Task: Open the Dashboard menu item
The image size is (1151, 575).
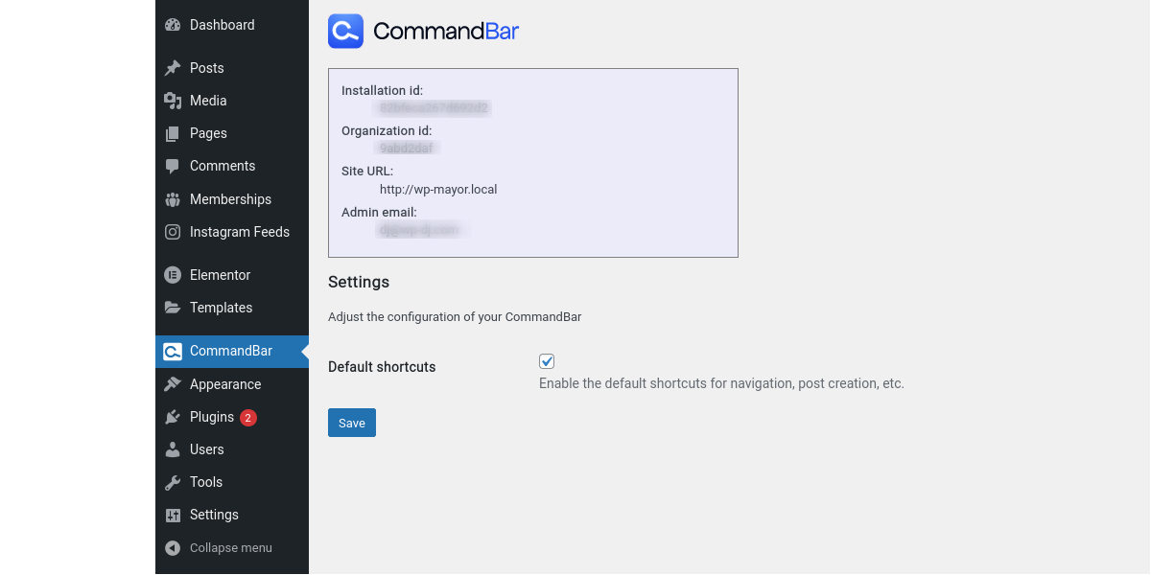Action: point(232,25)
